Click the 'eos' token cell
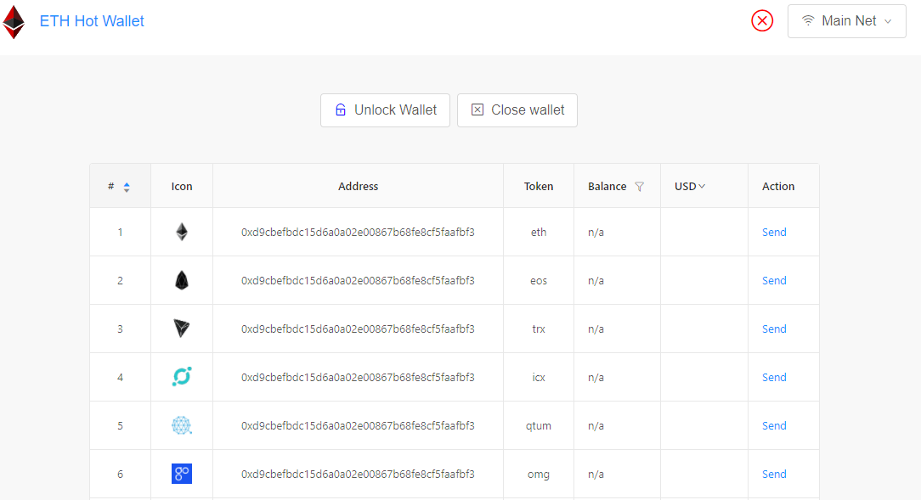 tap(539, 280)
